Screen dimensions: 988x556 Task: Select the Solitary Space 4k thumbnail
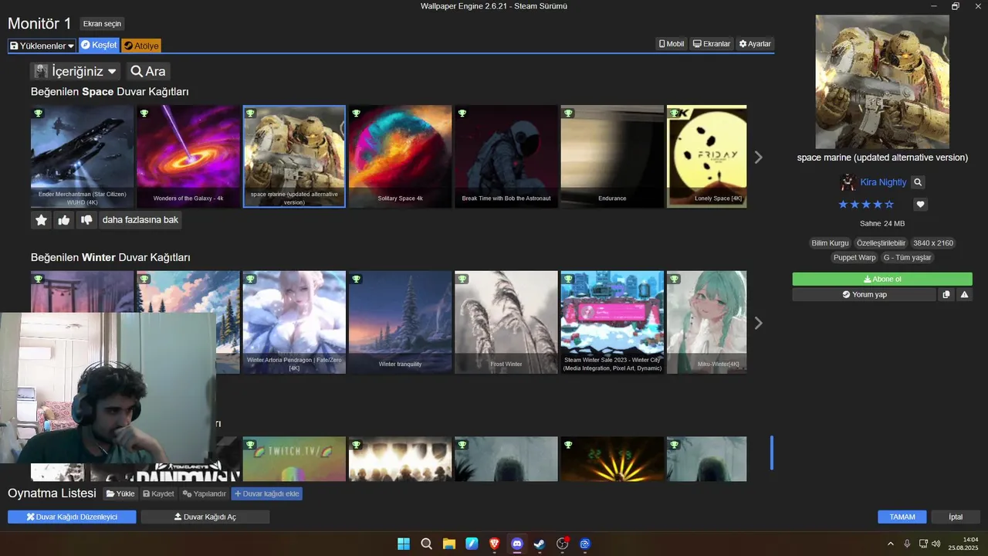coord(400,156)
